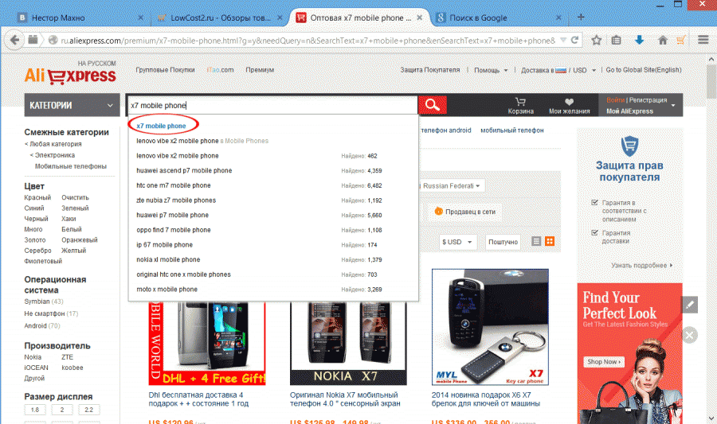The image size is (717, 424).
Task: Close the Нестор Махно tab
Action: (x=140, y=18)
